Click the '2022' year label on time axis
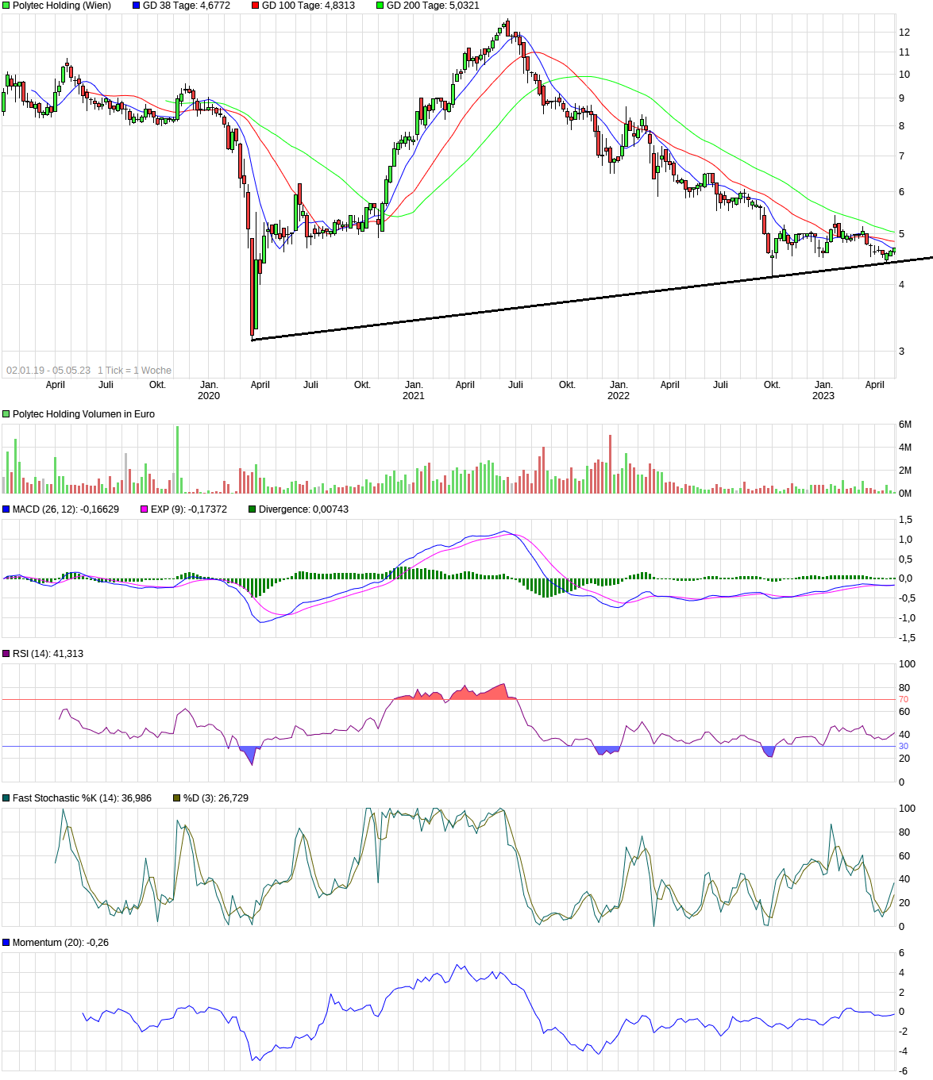This screenshot has width=933, height=1080. point(619,396)
